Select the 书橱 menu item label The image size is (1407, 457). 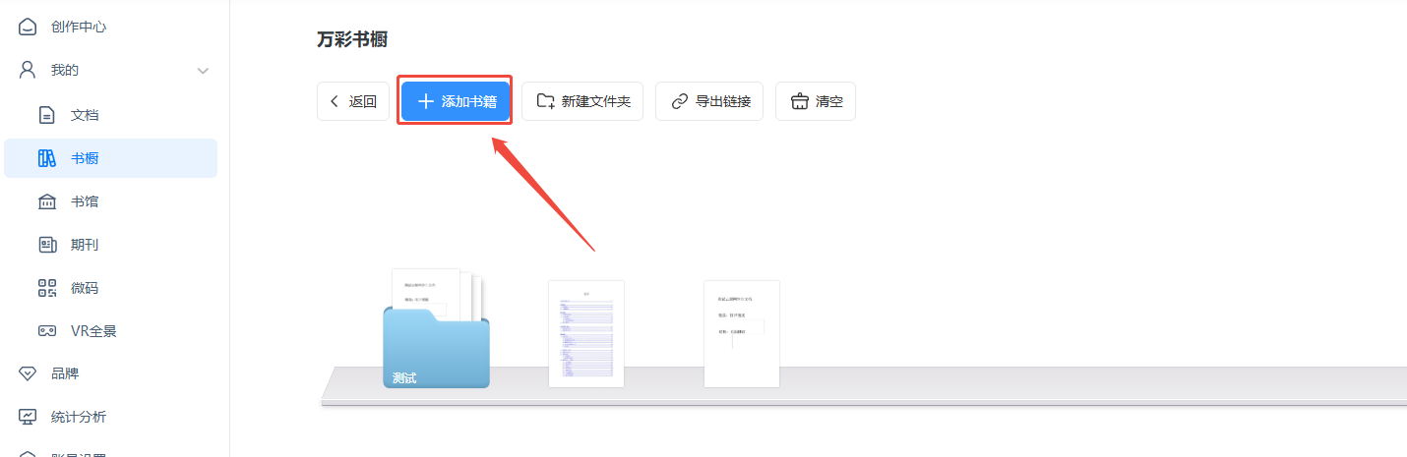pos(85,158)
